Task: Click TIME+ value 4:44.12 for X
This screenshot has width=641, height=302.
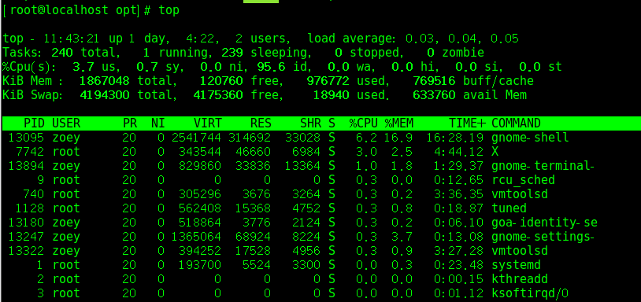Action: [458, 152]
